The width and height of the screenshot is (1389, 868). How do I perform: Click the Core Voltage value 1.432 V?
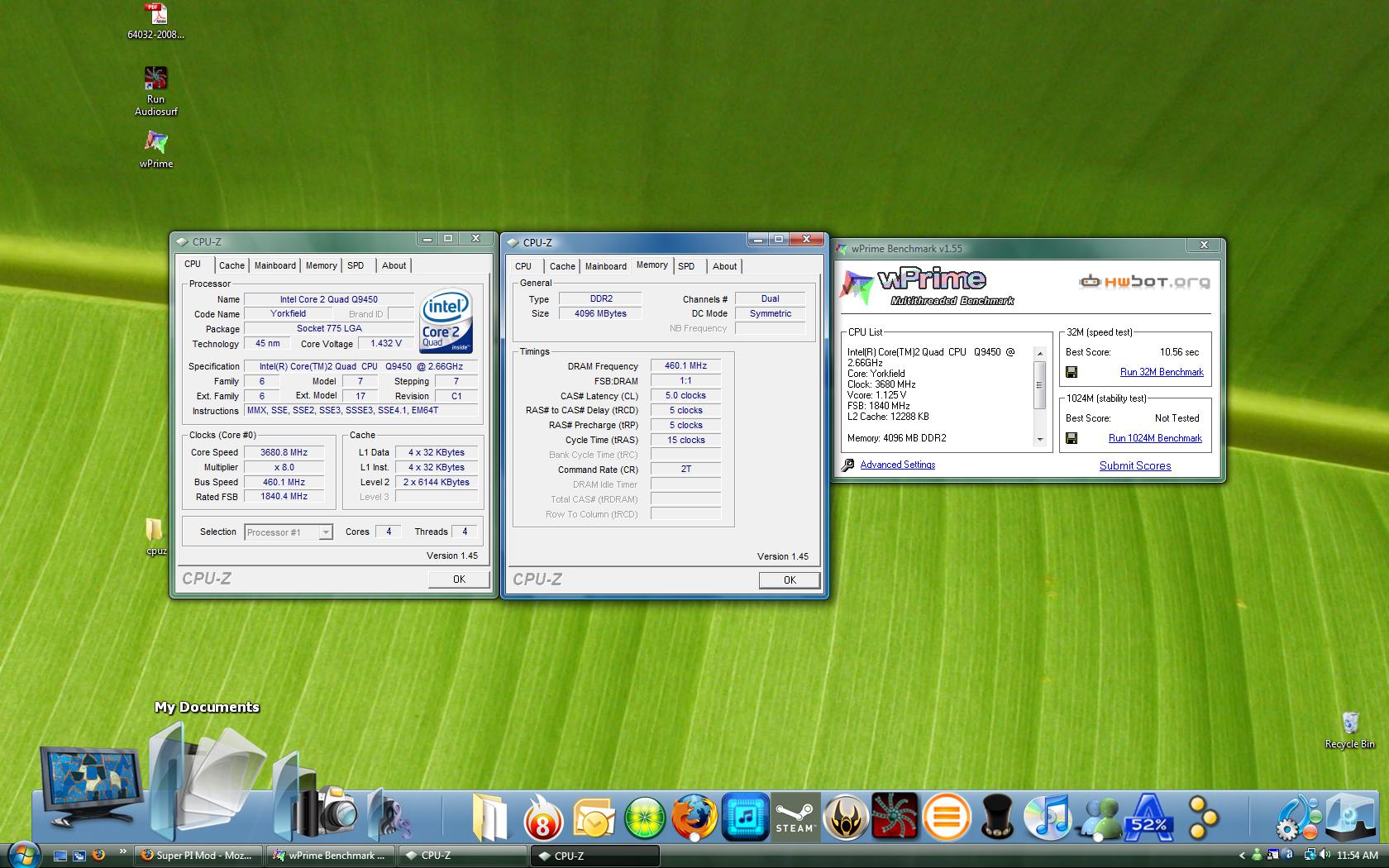coord(385,343)
